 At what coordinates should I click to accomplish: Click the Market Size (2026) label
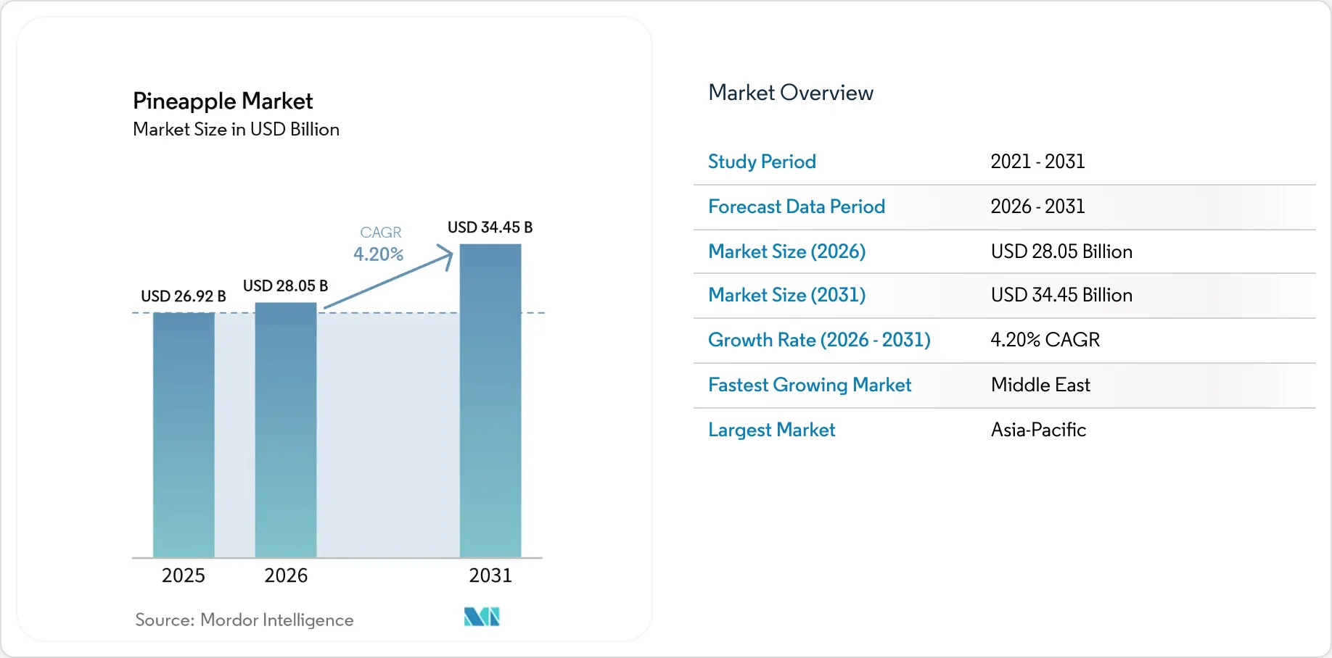coord(787,251)
